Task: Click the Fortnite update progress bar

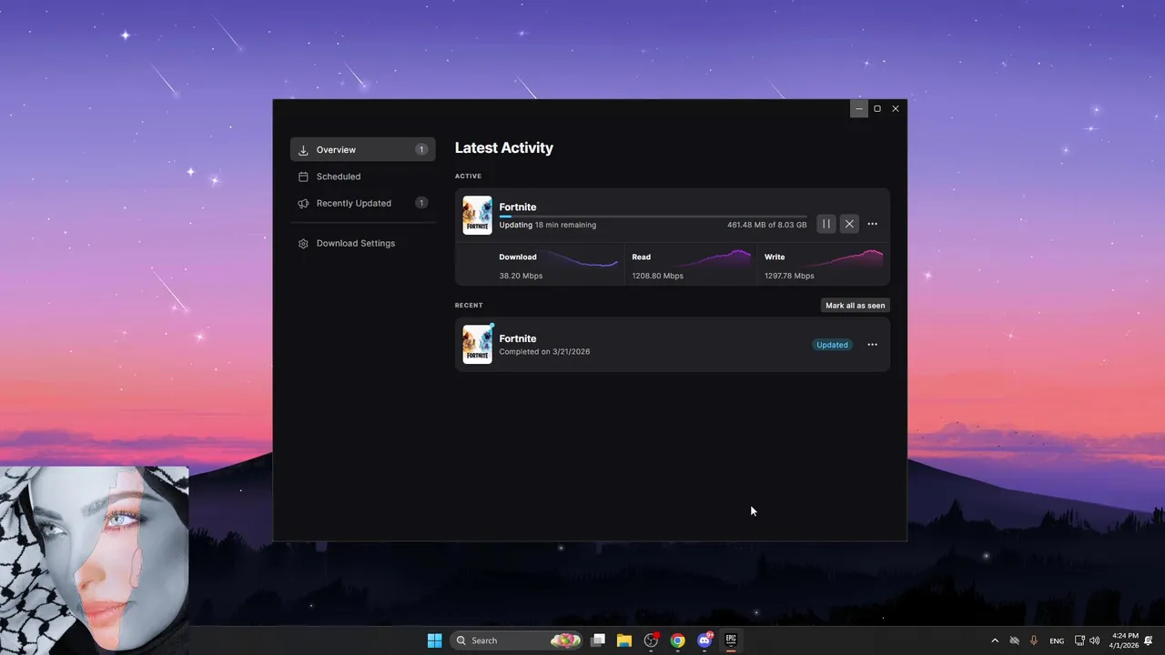Action: click(653, 217)
